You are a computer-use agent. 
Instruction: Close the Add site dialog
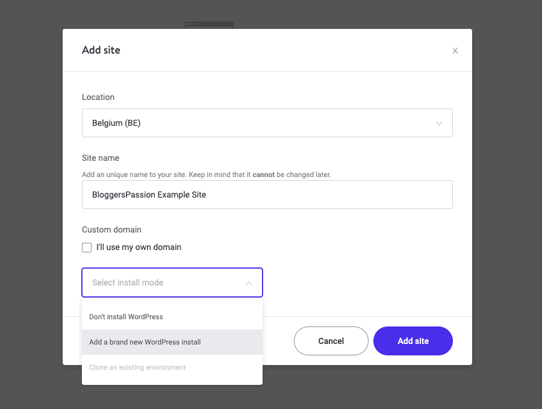coord(455,51)
